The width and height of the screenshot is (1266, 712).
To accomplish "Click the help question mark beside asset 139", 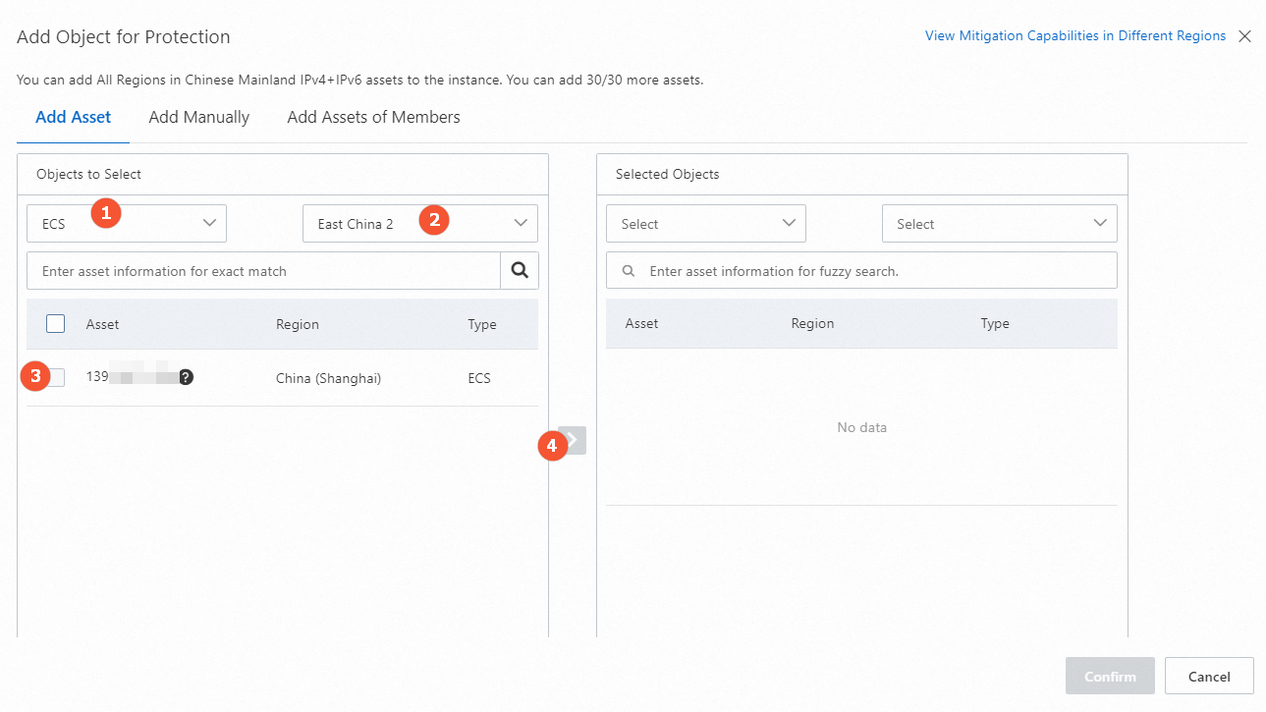I will (x=186, y=377).
